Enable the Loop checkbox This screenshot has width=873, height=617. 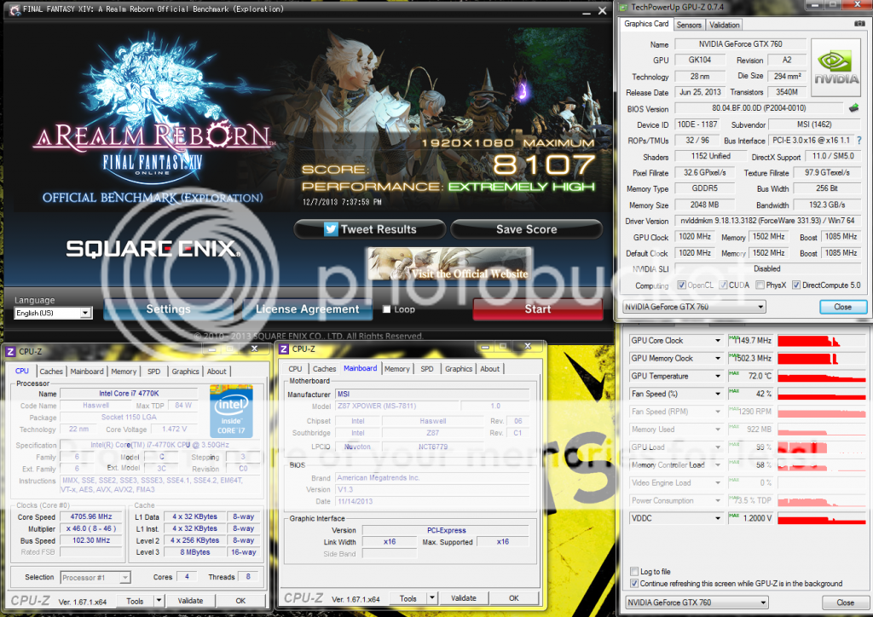tap(386, 309)
